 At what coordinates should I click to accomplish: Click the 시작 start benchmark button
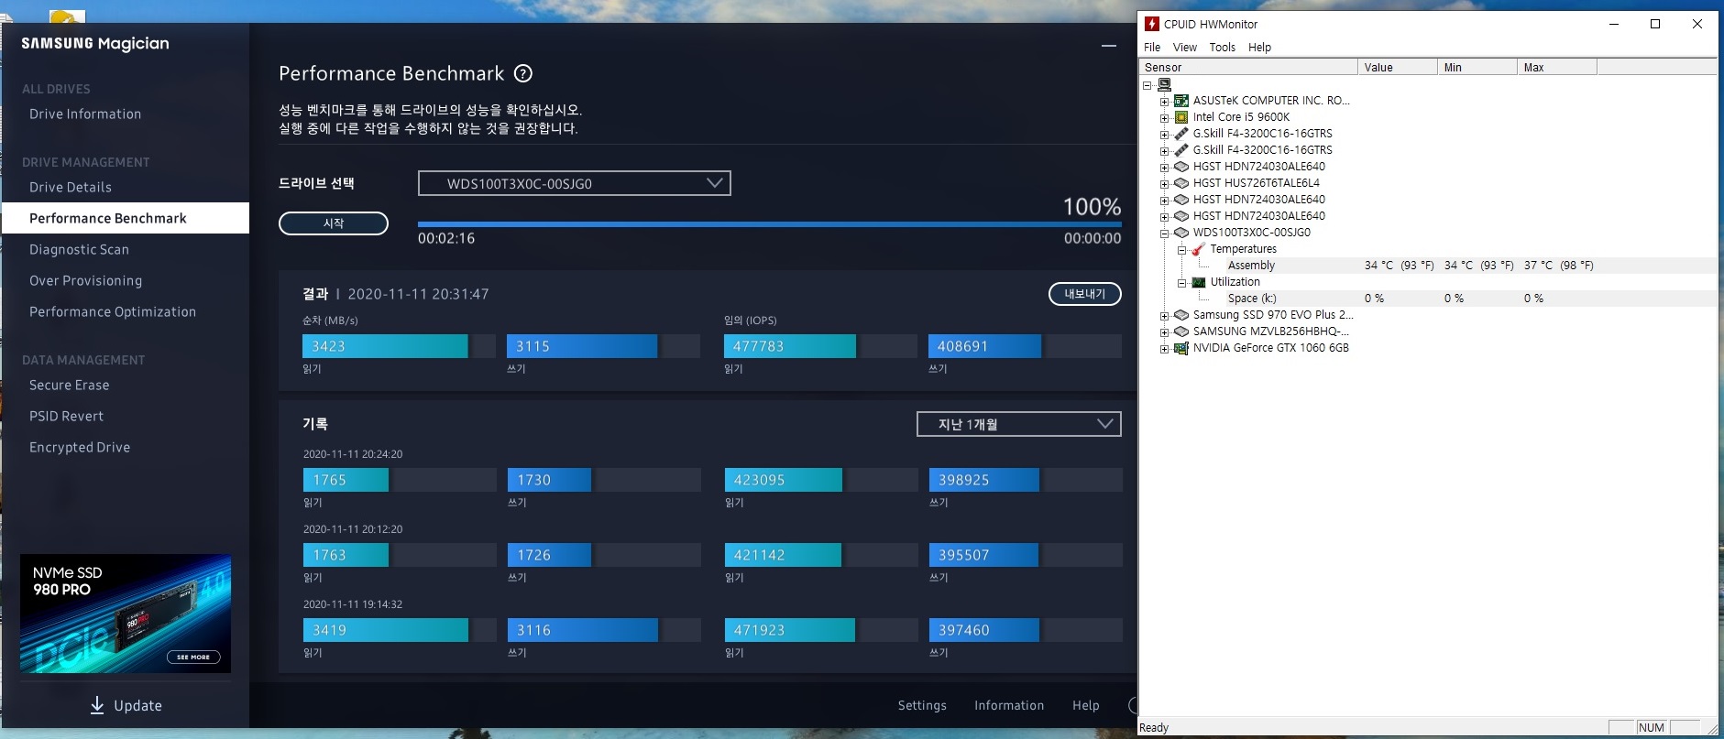point(334,223)
